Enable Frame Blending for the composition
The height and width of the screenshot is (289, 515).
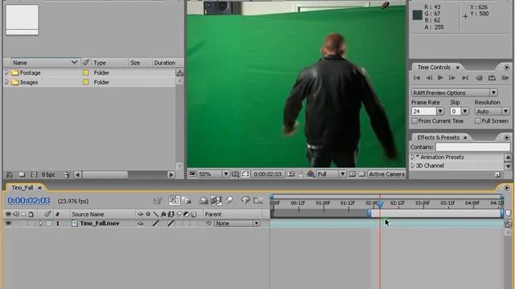(x=216, y=201)
